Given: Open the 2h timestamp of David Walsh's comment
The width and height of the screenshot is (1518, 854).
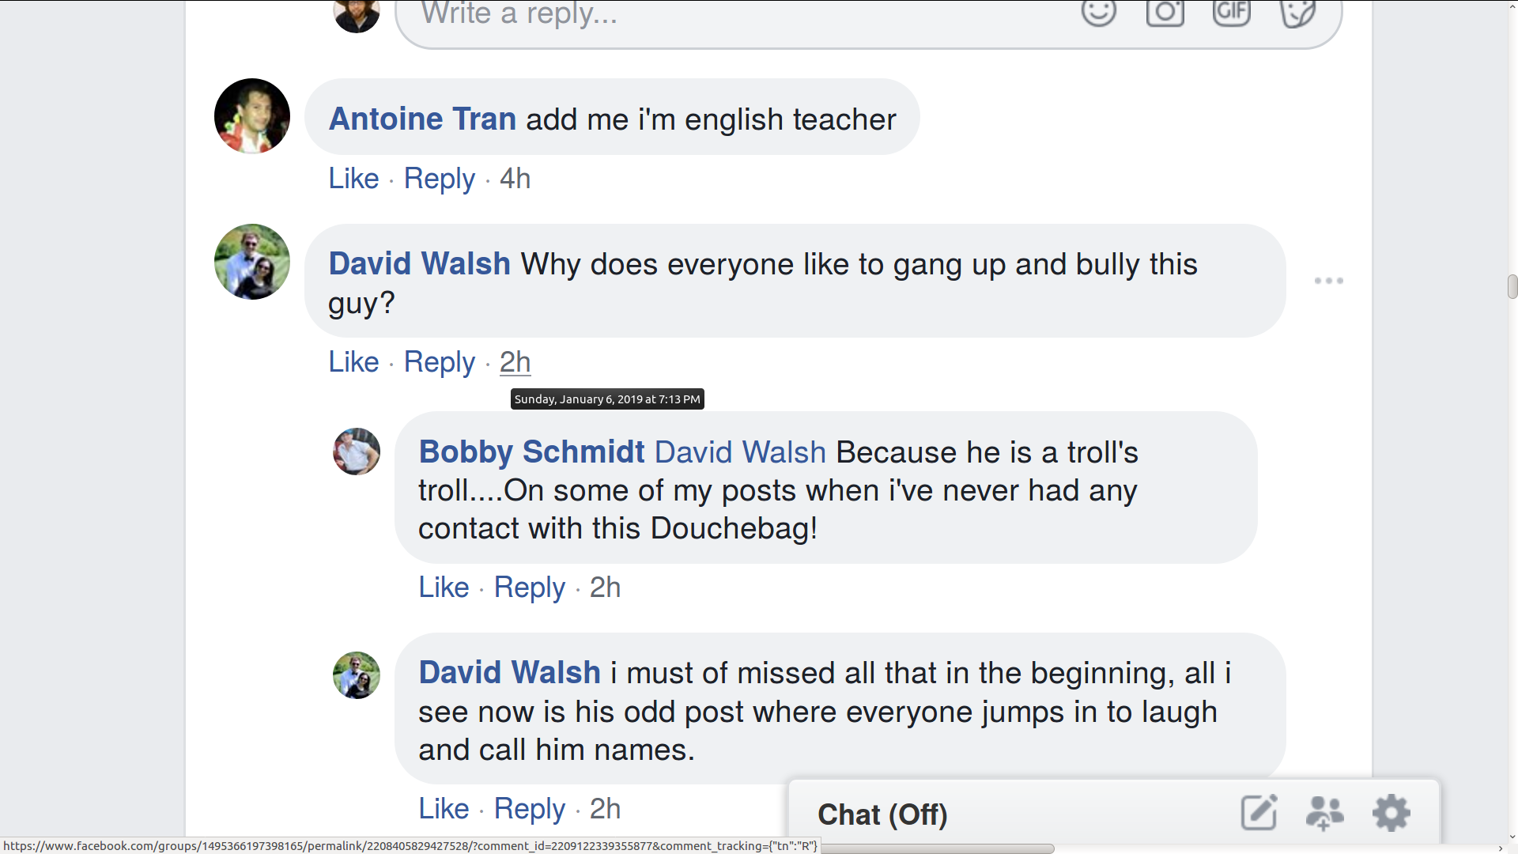Looking at the screenshot, I should (x=515, y=362).
